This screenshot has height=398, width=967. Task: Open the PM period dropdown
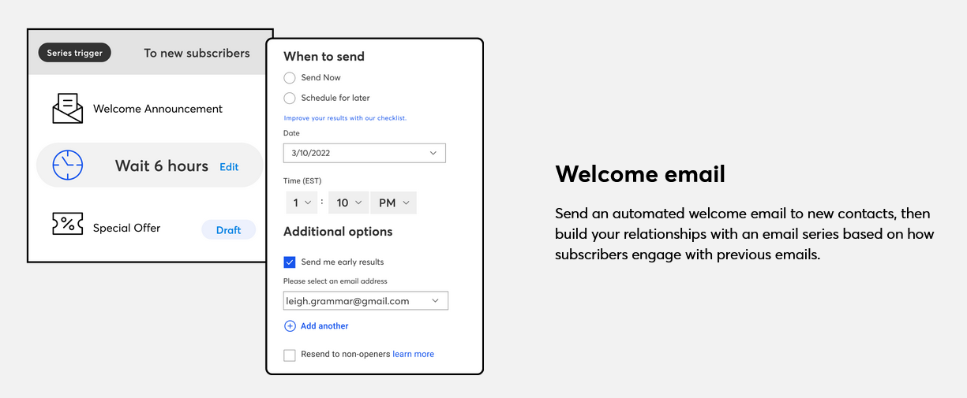(394, 203)
